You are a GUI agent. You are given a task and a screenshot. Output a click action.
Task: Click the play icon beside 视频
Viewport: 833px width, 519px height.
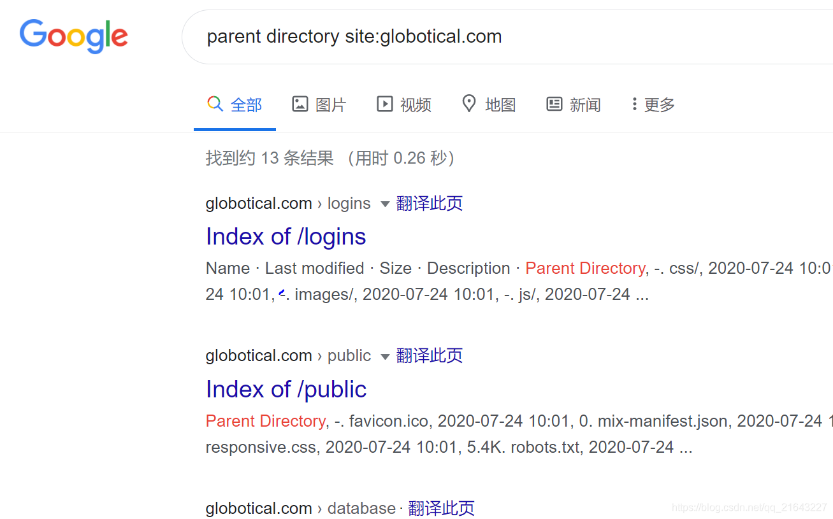384,104
